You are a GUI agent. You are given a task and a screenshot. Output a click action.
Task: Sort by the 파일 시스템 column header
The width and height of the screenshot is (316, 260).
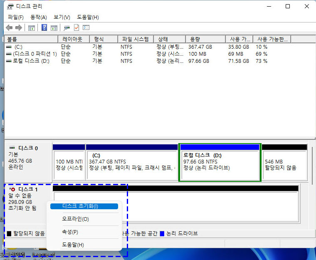point(136,39)
